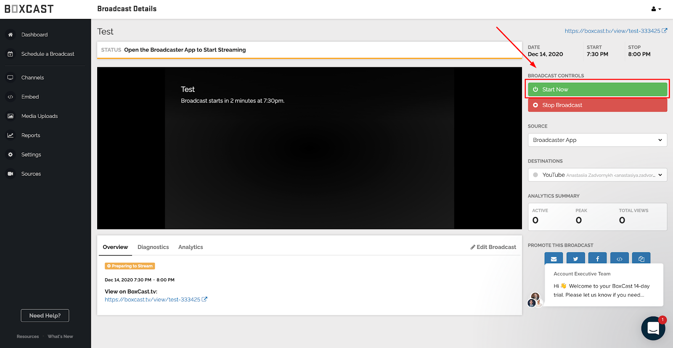
Task: Click Edit Broadcast
Action: [x=493, y=247]
